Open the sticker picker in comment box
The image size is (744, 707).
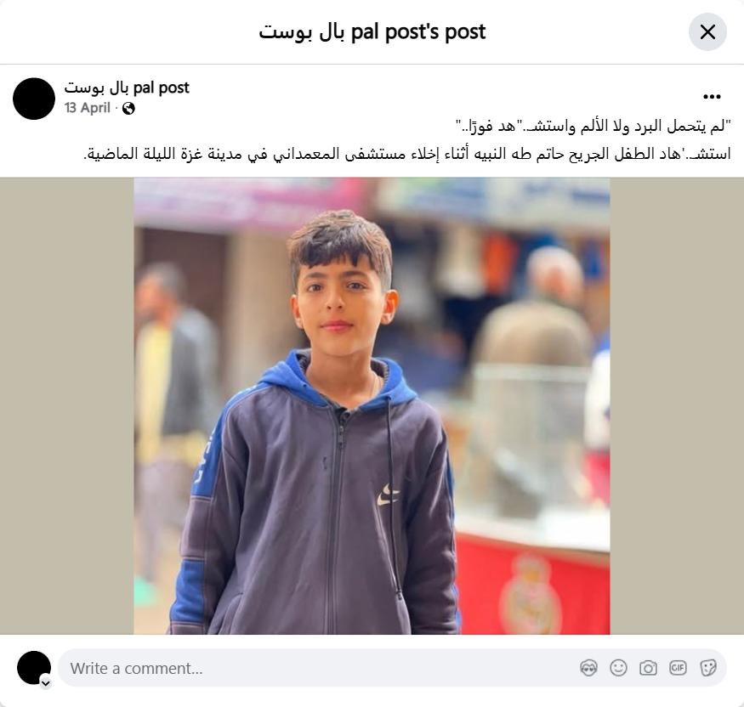[x=707, y=668]
